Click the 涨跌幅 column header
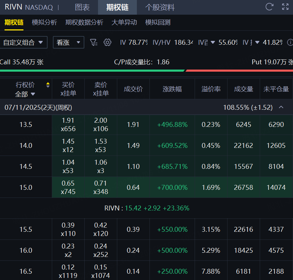The image size is (293, 280). (172, 89)
